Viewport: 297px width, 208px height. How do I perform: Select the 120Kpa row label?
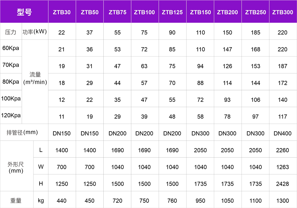[11, 115]
